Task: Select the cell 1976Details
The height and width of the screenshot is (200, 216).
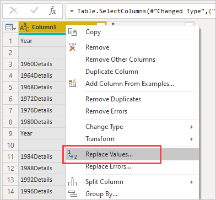Action: point(42,110)
